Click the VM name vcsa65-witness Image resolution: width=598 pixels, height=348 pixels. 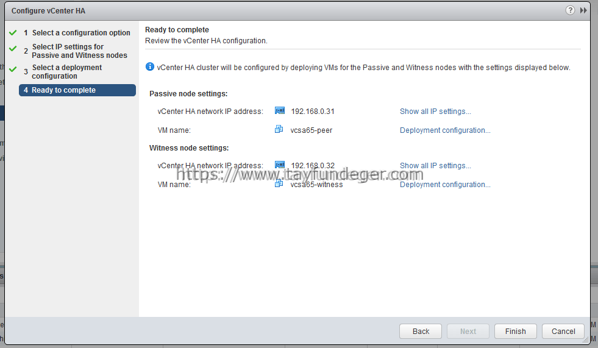point(316,185)
